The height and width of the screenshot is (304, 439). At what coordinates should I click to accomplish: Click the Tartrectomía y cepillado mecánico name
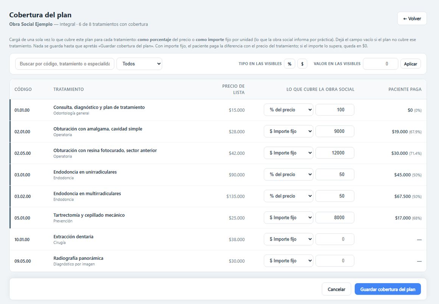tap(89, 215)
